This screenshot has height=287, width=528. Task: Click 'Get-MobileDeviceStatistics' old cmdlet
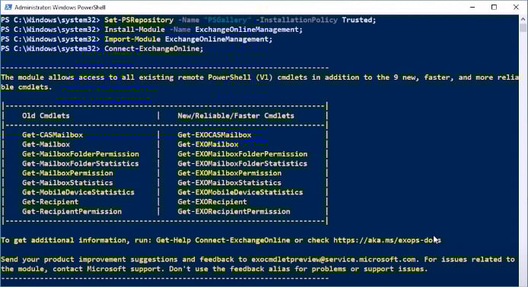tap(78, 192)
